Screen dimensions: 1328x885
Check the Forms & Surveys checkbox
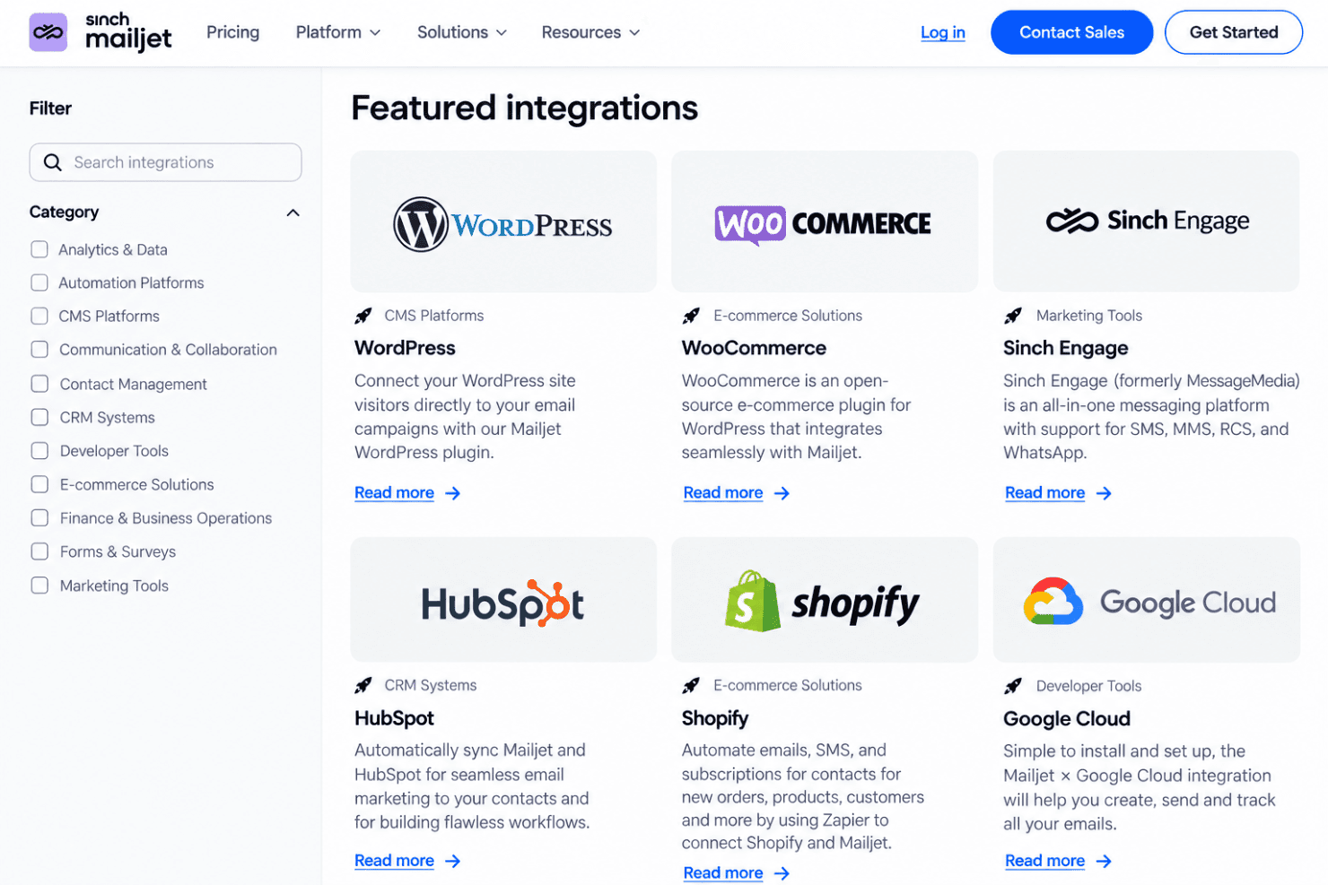pyautogui.click(x=39, y=551)
